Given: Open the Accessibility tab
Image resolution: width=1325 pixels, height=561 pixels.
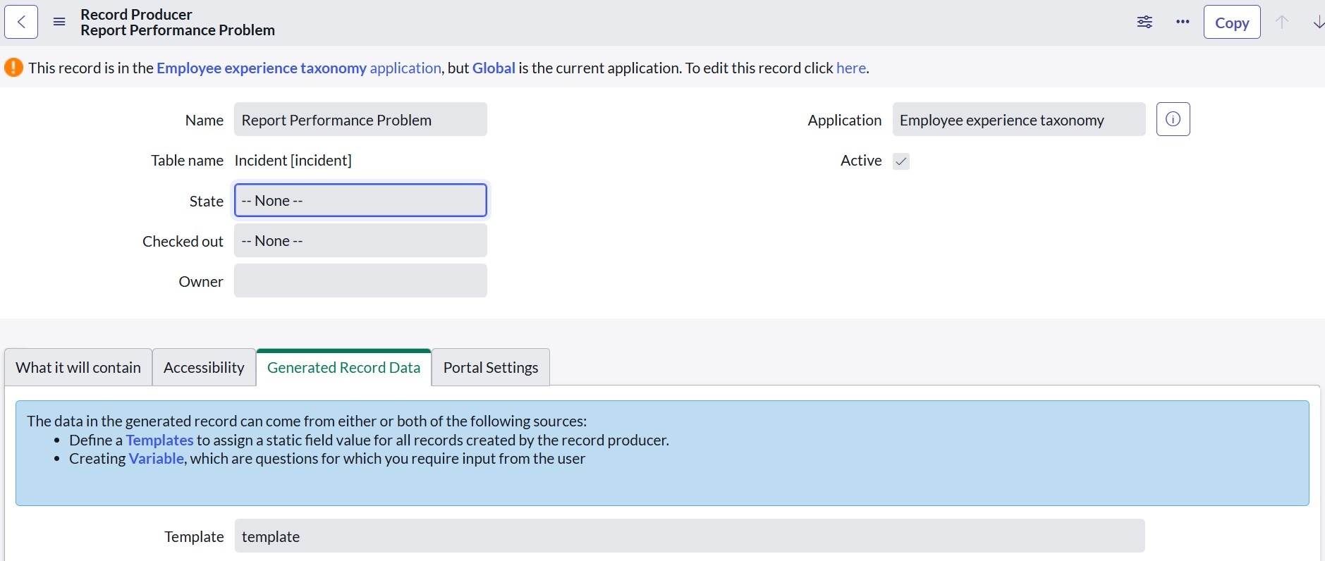Looking at the screenshot, I should click(x=204, y=367).
